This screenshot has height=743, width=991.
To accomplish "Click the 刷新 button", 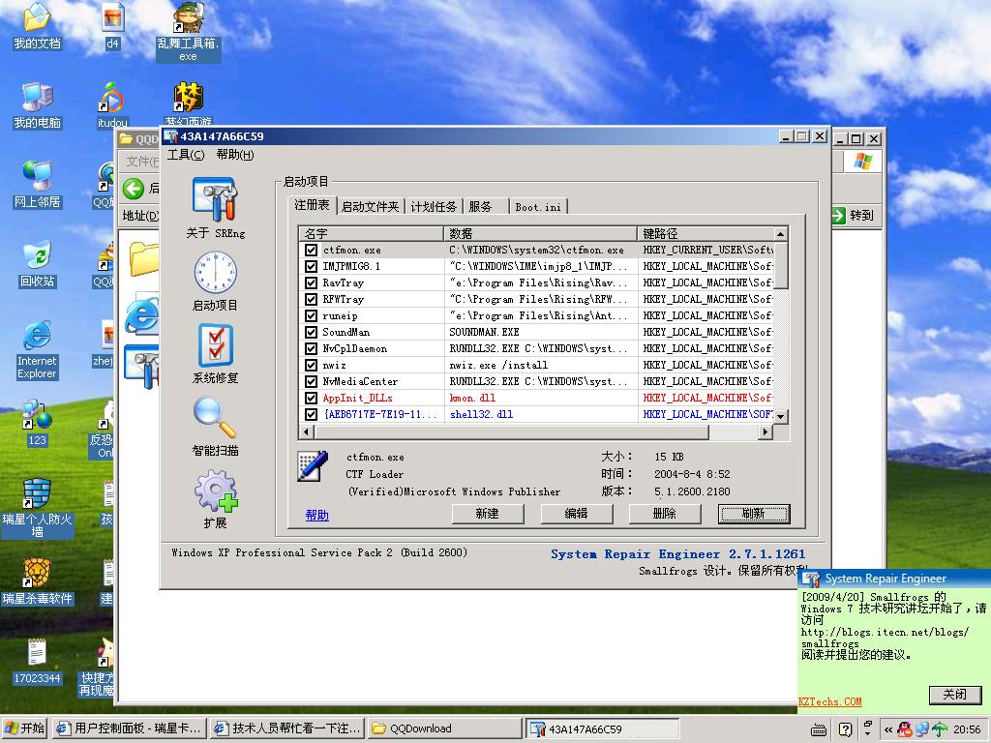I will [x=753, y=514].
